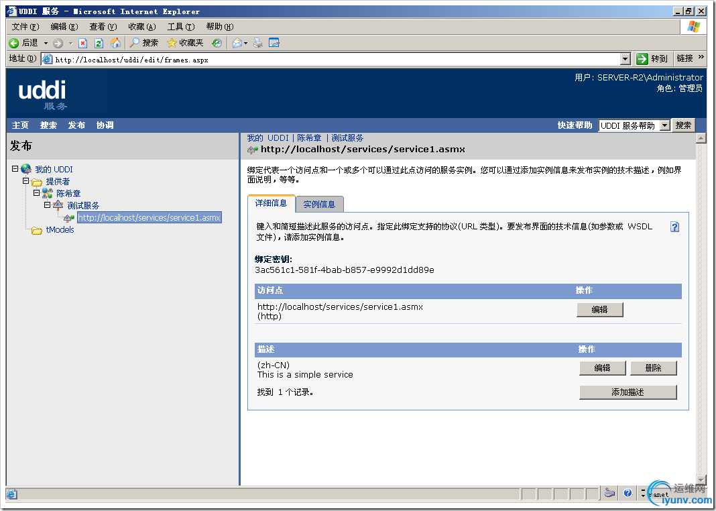The width and height of the screenshot is (716, 511).
Task: Open the 搜索 navigation item in blue bar
Action: pos(48,125)
